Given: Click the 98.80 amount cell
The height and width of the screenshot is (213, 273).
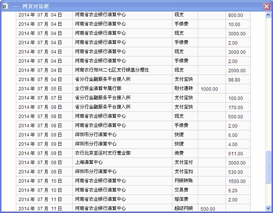Looking at the screenshot, I should [234, 80].
